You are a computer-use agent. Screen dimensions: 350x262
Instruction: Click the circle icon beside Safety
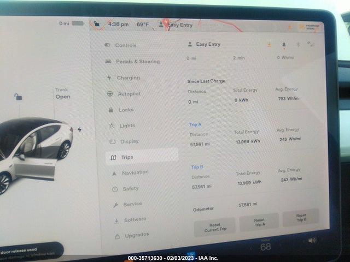115,189
